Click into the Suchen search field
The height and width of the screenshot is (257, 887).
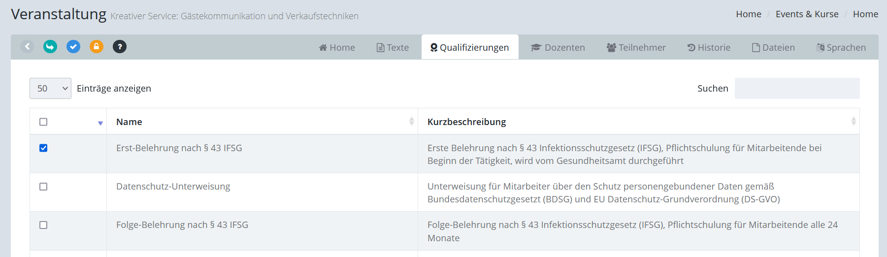(797, 89)
